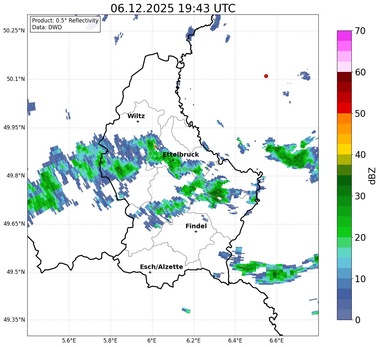This screenshot has height=347, width=380.
Task: Click the 6.6°E longitude label
Action: click(277, 341)
